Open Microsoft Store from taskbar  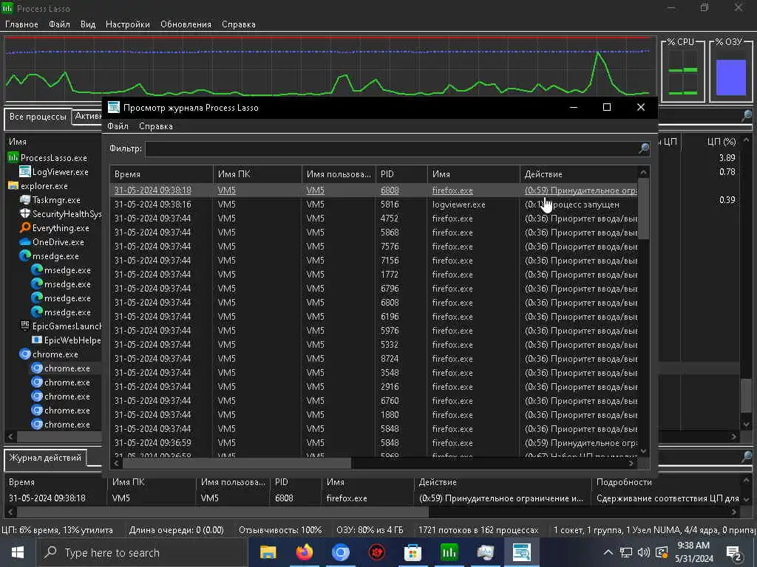coord(413,552)
